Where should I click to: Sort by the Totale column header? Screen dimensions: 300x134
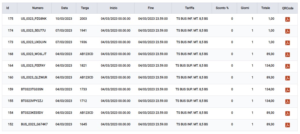click(x=265, y=8)
